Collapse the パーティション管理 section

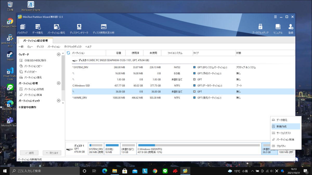(58, 83)
